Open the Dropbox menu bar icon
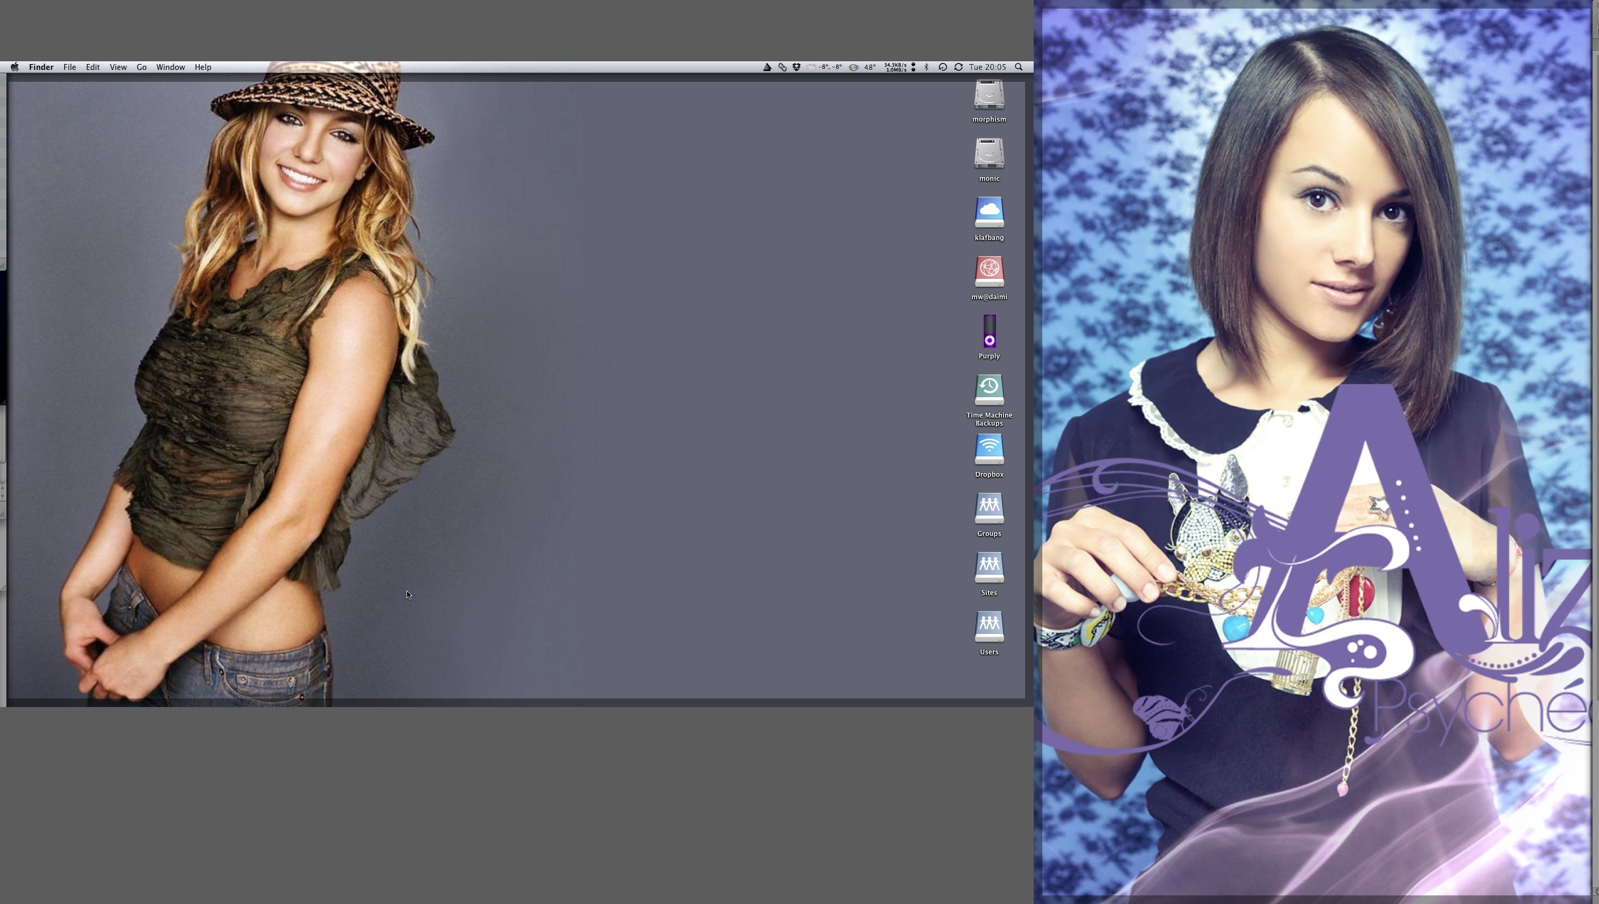This screenshot has height=904, width=1599. [796, 67]
